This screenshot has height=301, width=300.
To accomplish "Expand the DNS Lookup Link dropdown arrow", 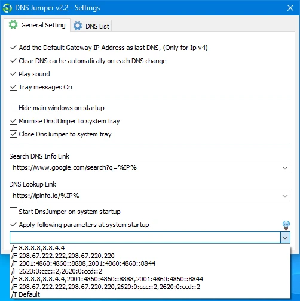I will coord(285,196).
